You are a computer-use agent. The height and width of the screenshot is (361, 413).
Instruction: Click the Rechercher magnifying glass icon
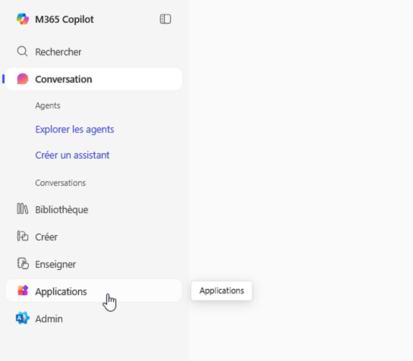[22, 51]
